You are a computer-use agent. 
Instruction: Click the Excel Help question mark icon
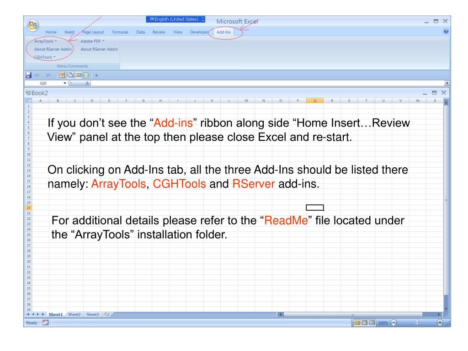point(446,32)
